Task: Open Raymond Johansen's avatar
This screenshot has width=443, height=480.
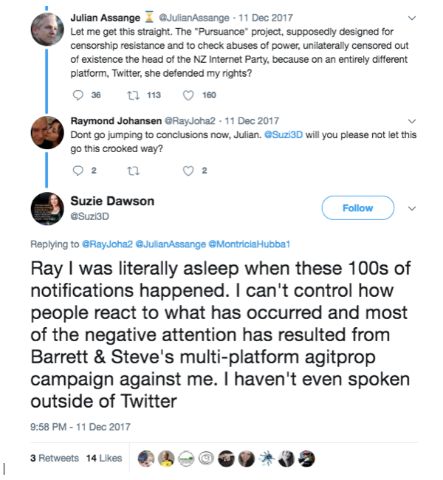Action: coord(47,133)
